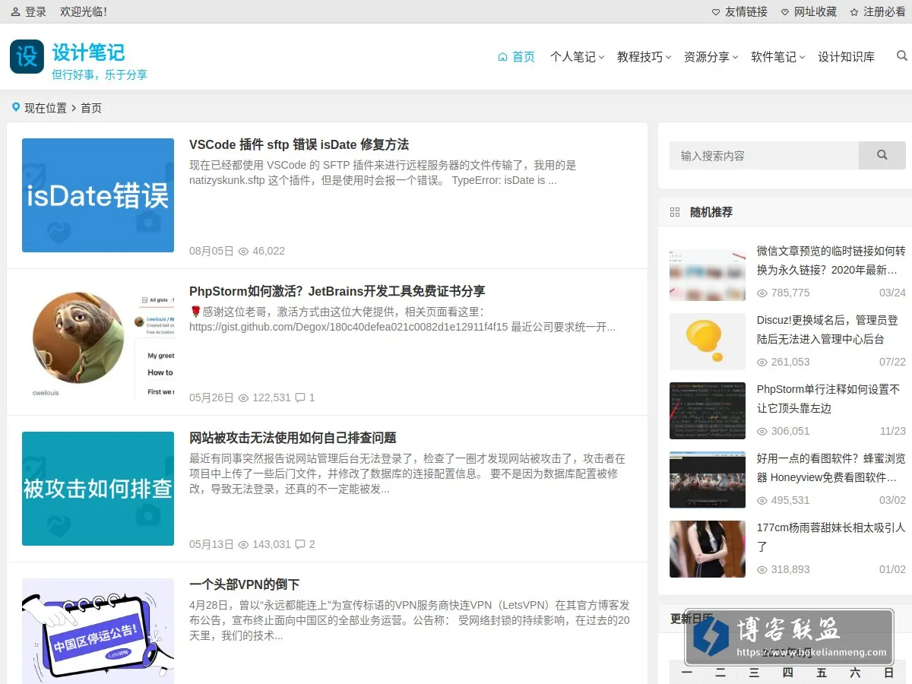The image size is (912, 684).
Task: Click the heart icon beside 网址收藏
Action: 785,12
